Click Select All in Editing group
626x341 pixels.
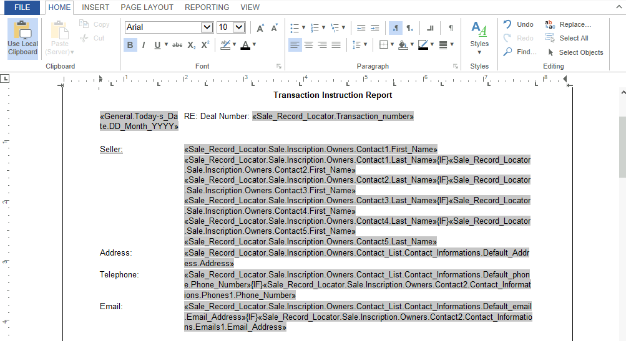567,38
